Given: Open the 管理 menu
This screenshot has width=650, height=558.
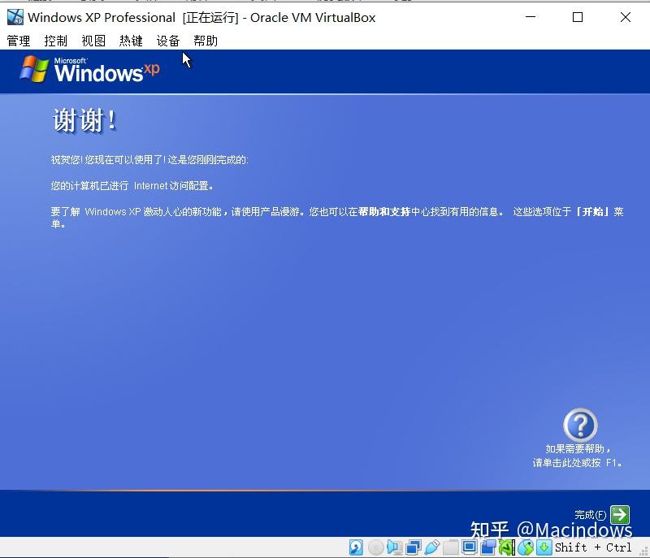Looking at the screenshot, I should (x=18, y=41).
